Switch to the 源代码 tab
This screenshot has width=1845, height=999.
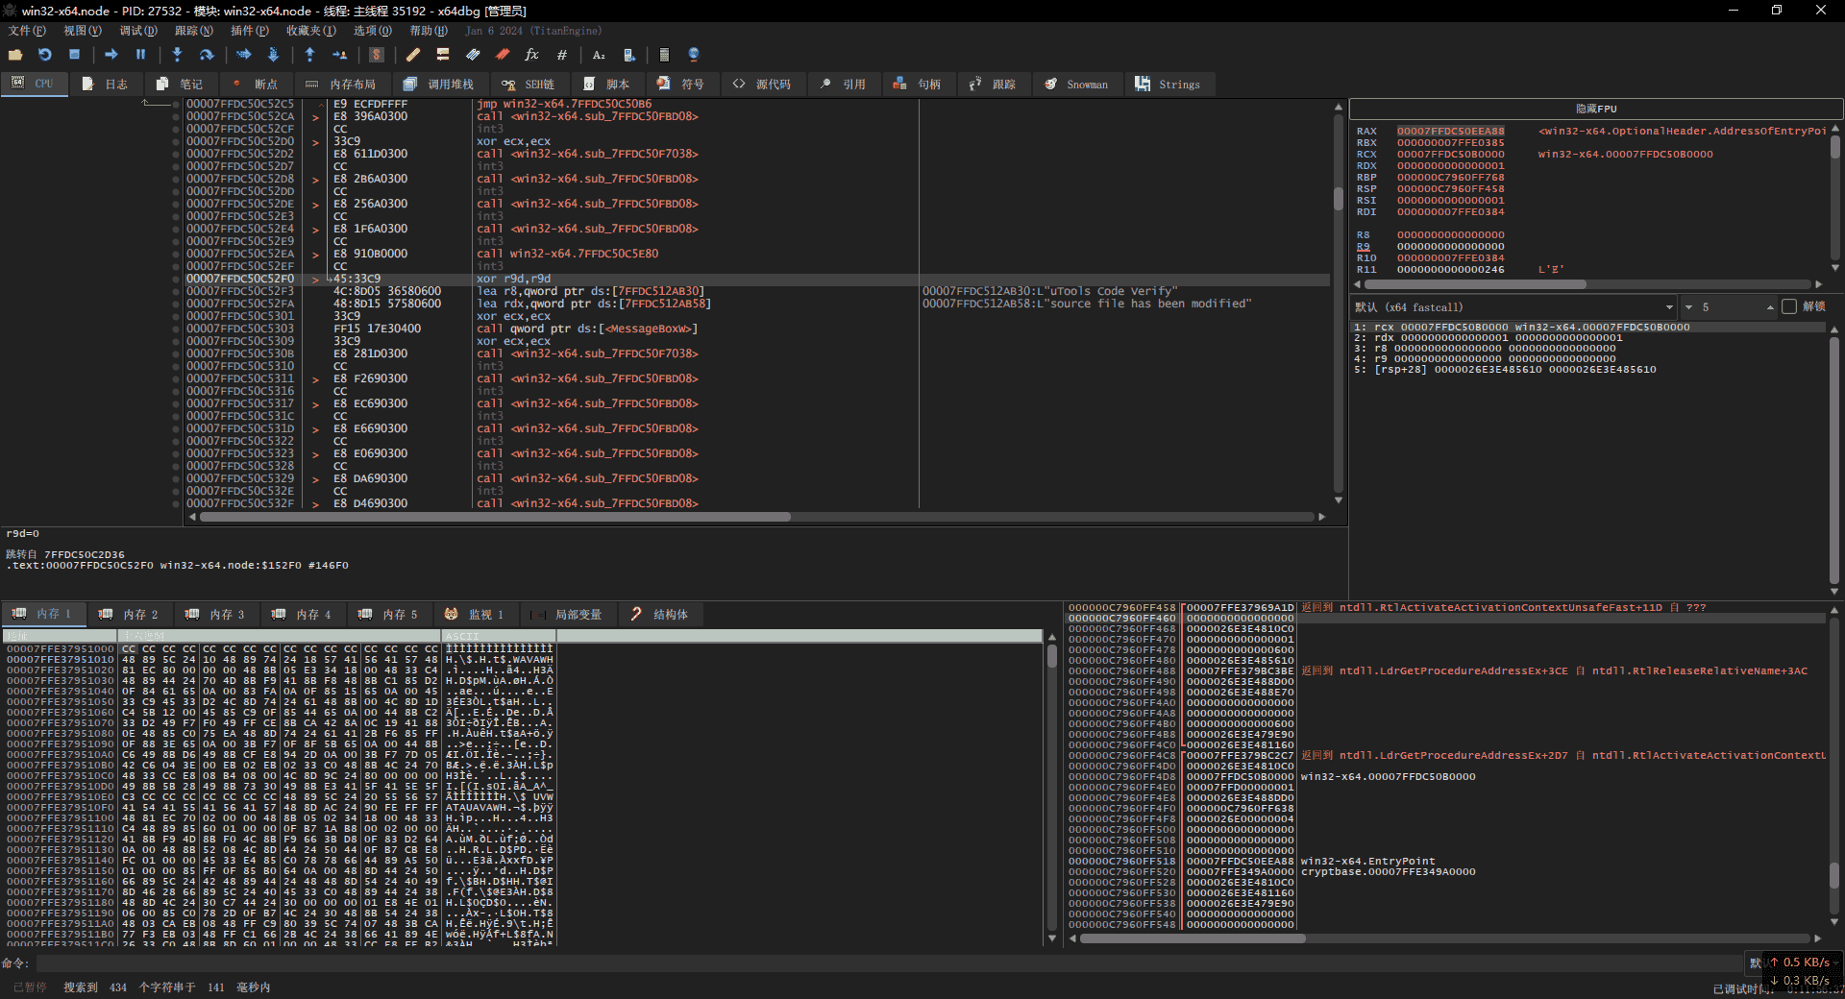(x=762, y=85)
